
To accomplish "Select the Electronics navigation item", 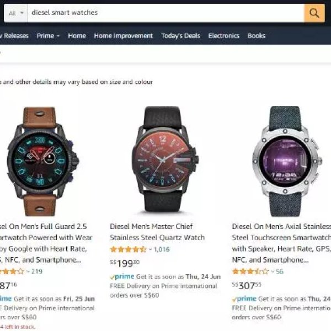I will (x=224, y=36).
